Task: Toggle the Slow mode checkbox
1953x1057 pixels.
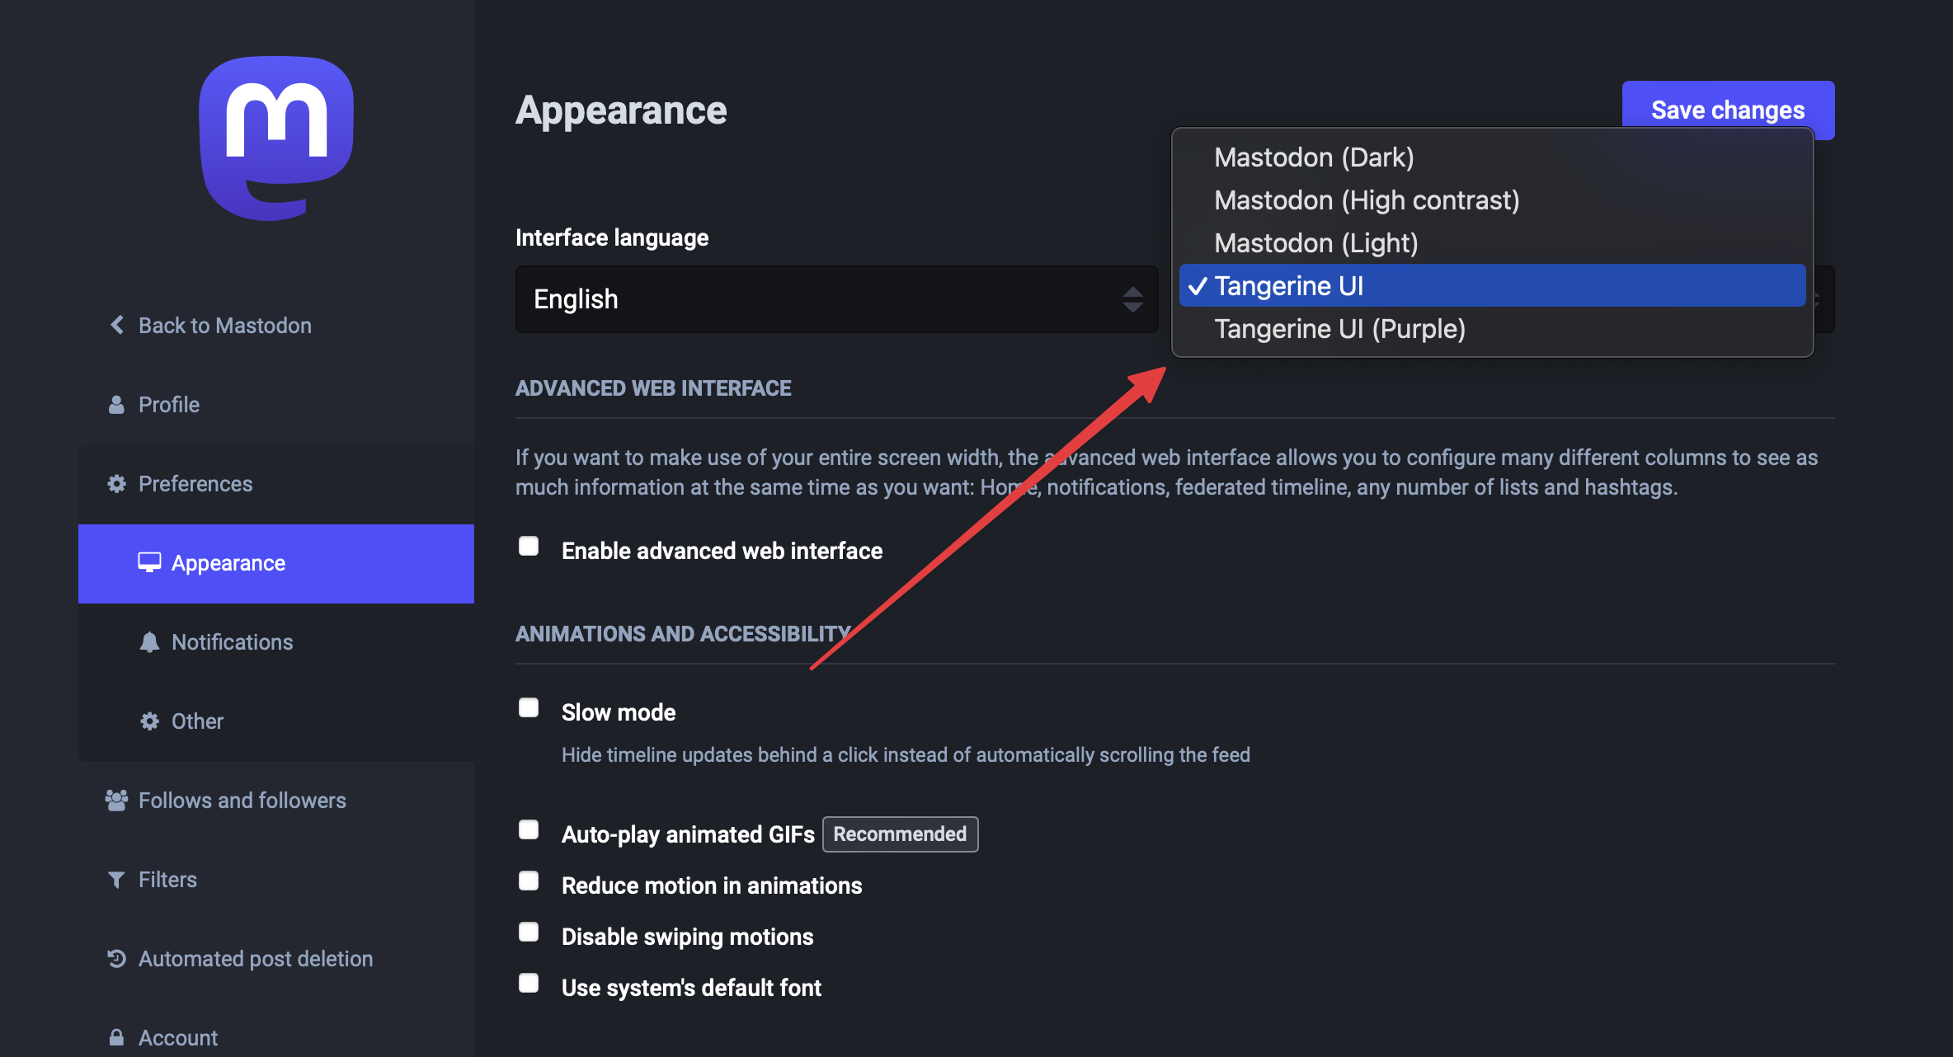Action: pyautogui.click(x=528, y=707)
